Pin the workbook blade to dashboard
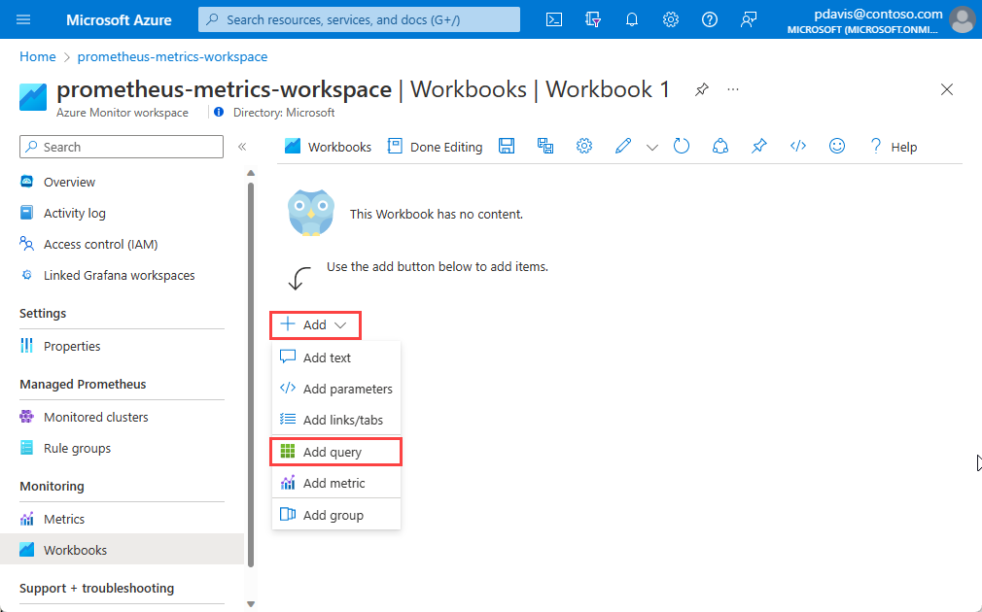 (701, 89)
